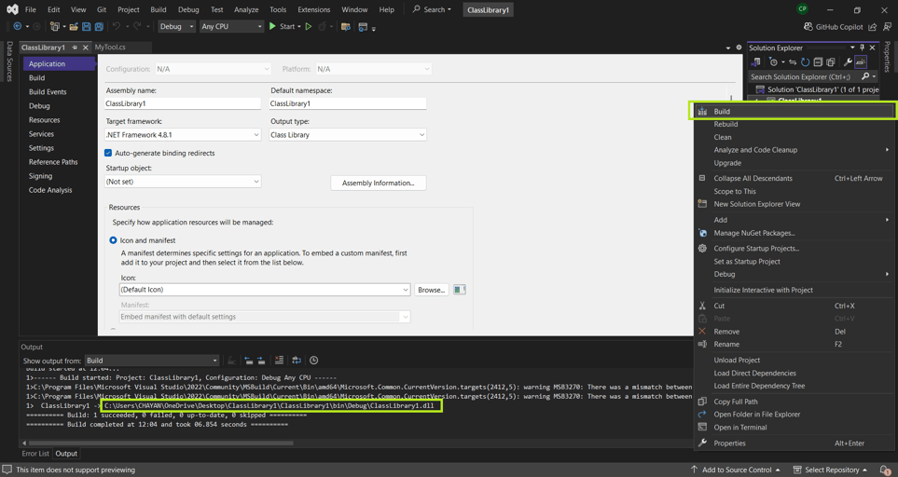Open the Signing properties page
898x477 pixels.
coord(40,176)
